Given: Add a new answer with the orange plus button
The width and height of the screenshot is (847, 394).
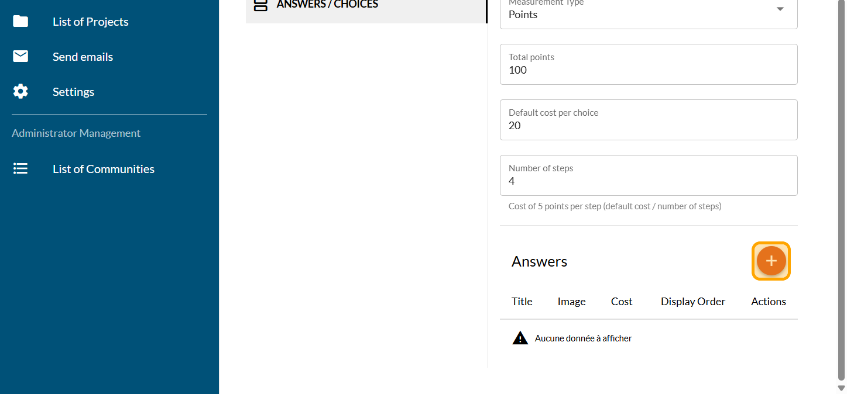Looking at the screenshot, I should click(771, 261).
